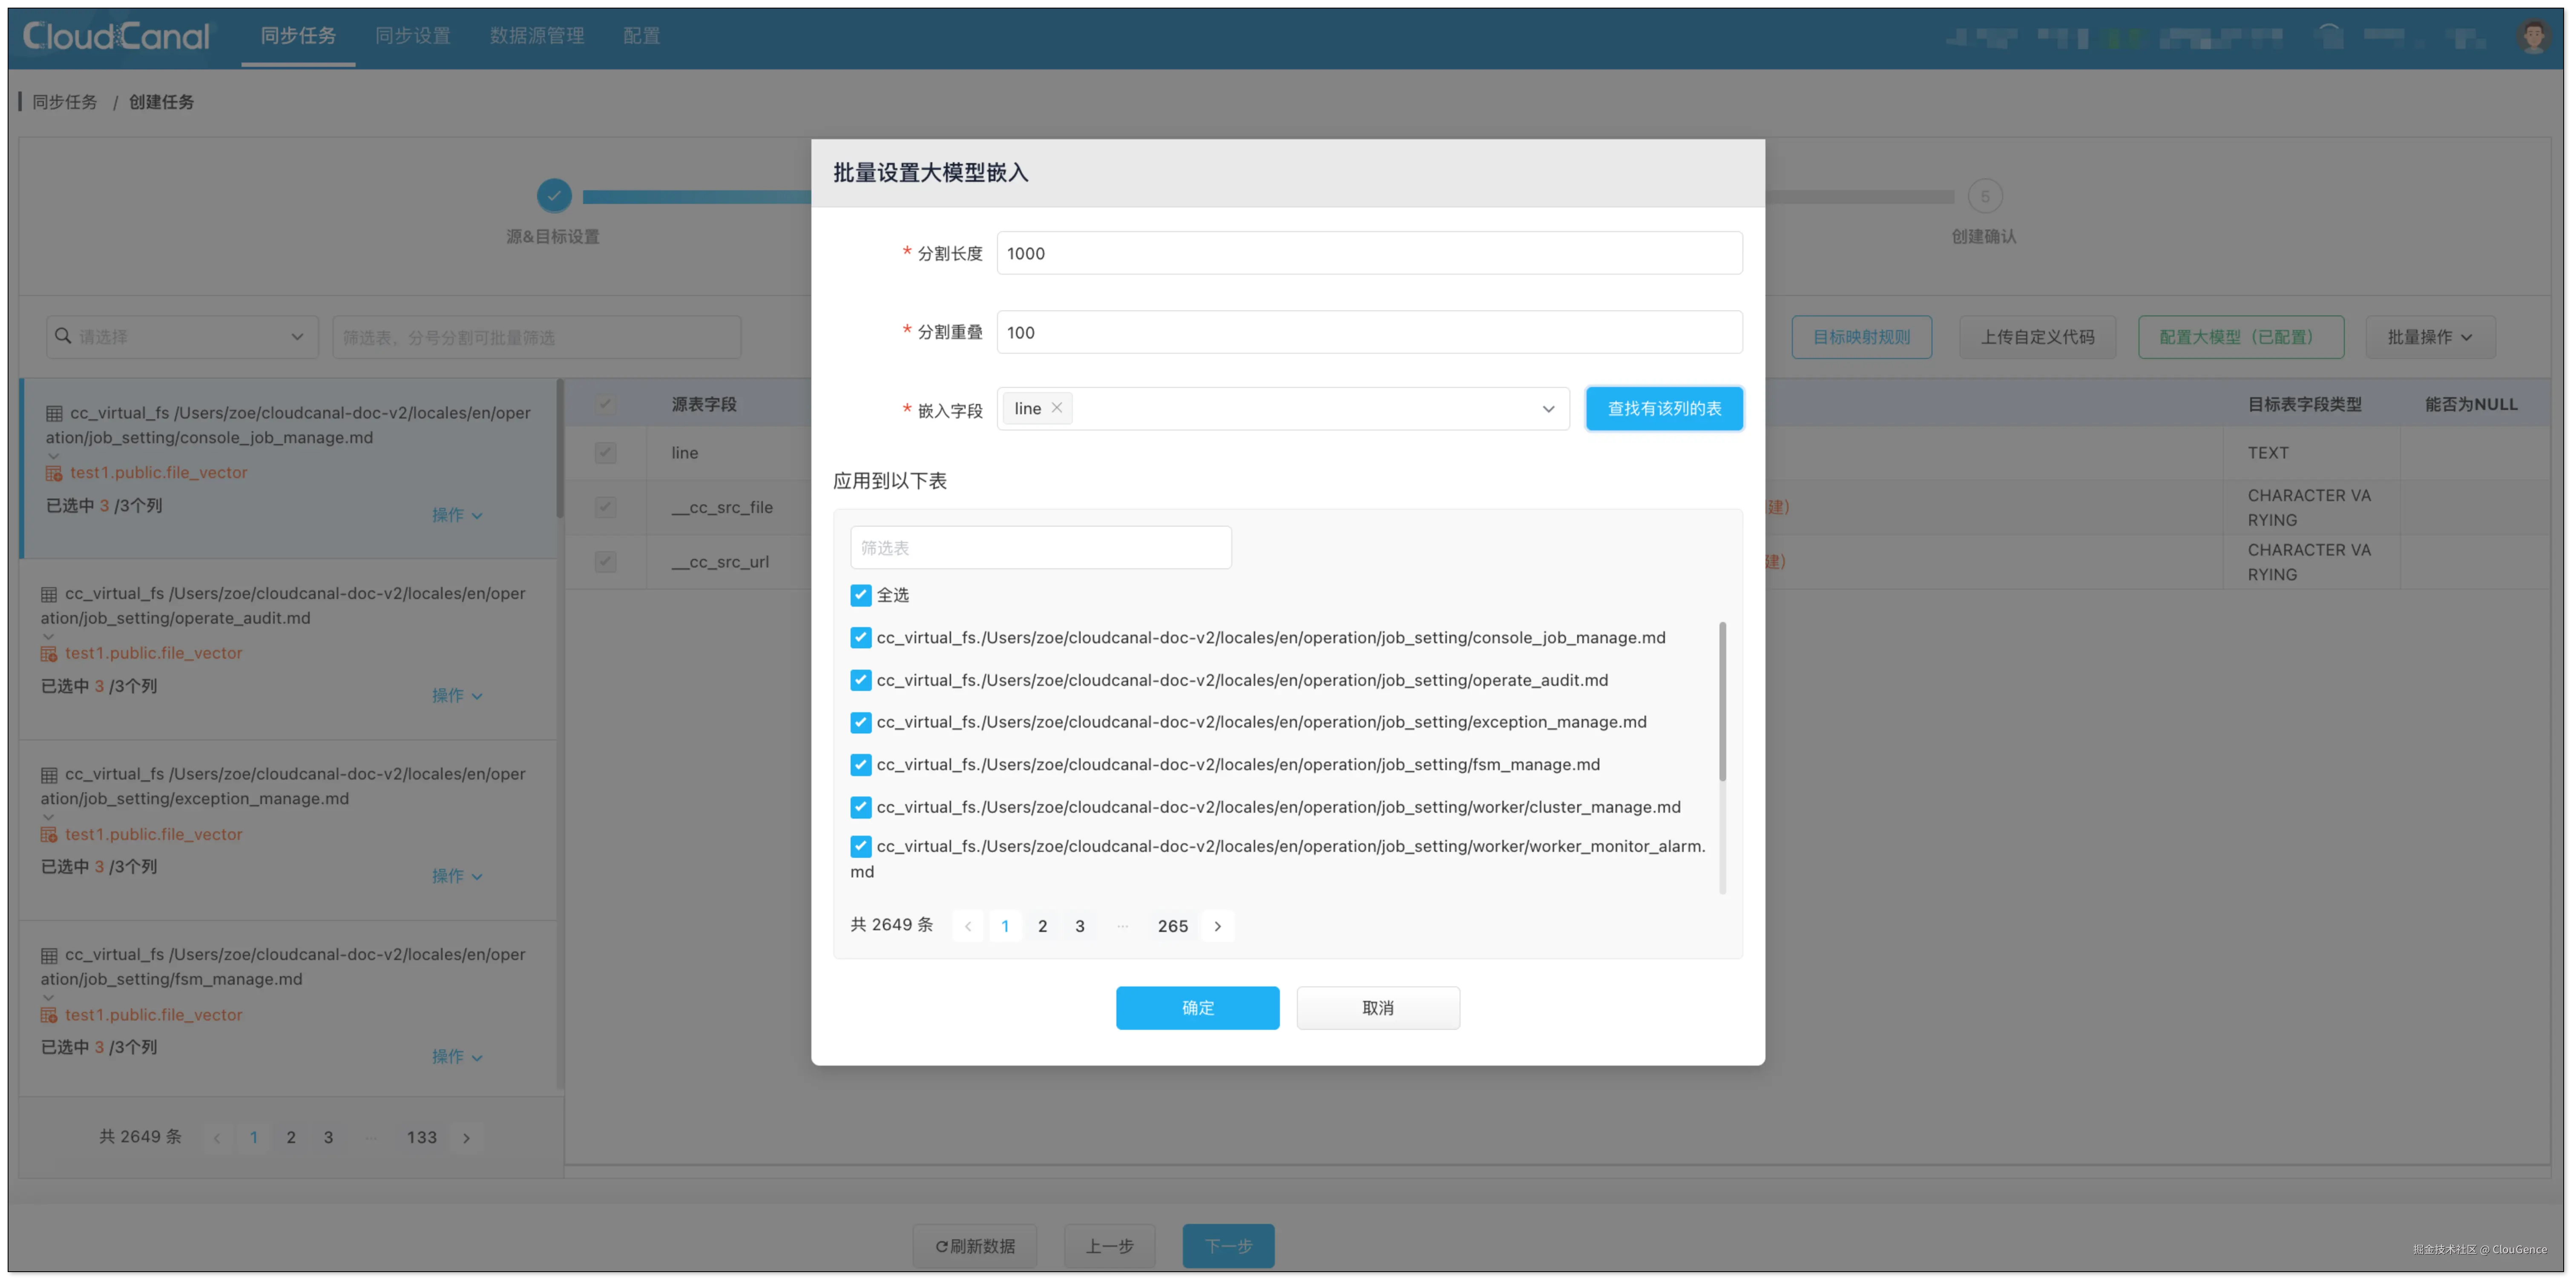Click the CloudCanal logo
This screenshot has height=1284, width=2576.
[x=116, y=36]
